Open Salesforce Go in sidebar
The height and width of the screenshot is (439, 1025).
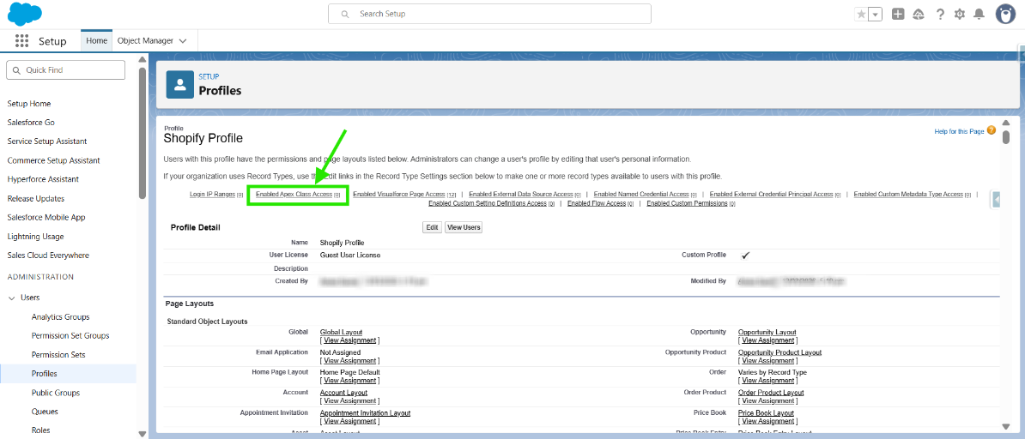click(31, 122)
